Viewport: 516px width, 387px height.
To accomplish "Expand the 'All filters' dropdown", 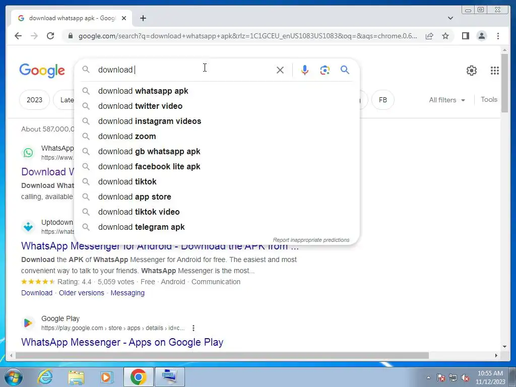I will (x=447, y=100).
